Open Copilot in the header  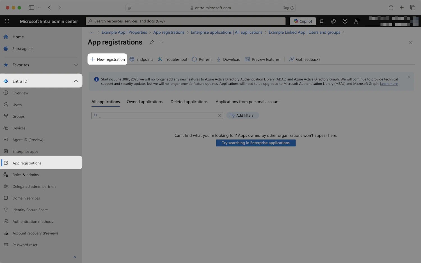303,21
